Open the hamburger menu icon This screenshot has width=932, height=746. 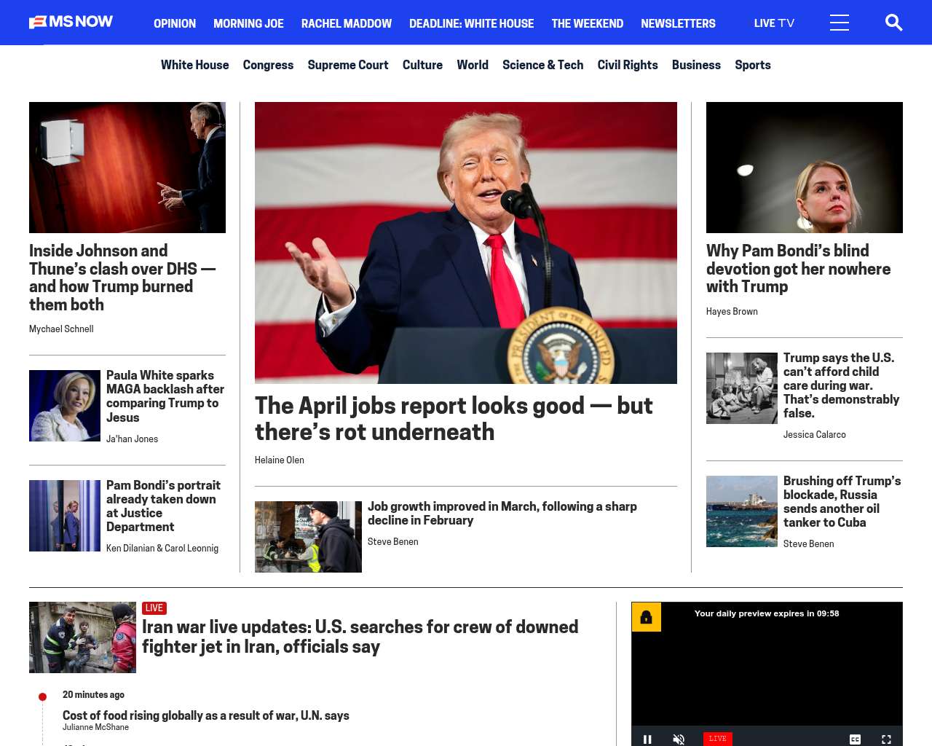pyautogui.click(x=840, y=23)
